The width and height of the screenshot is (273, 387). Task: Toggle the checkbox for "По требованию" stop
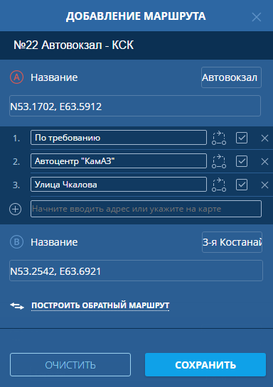[x=242, y=138]
